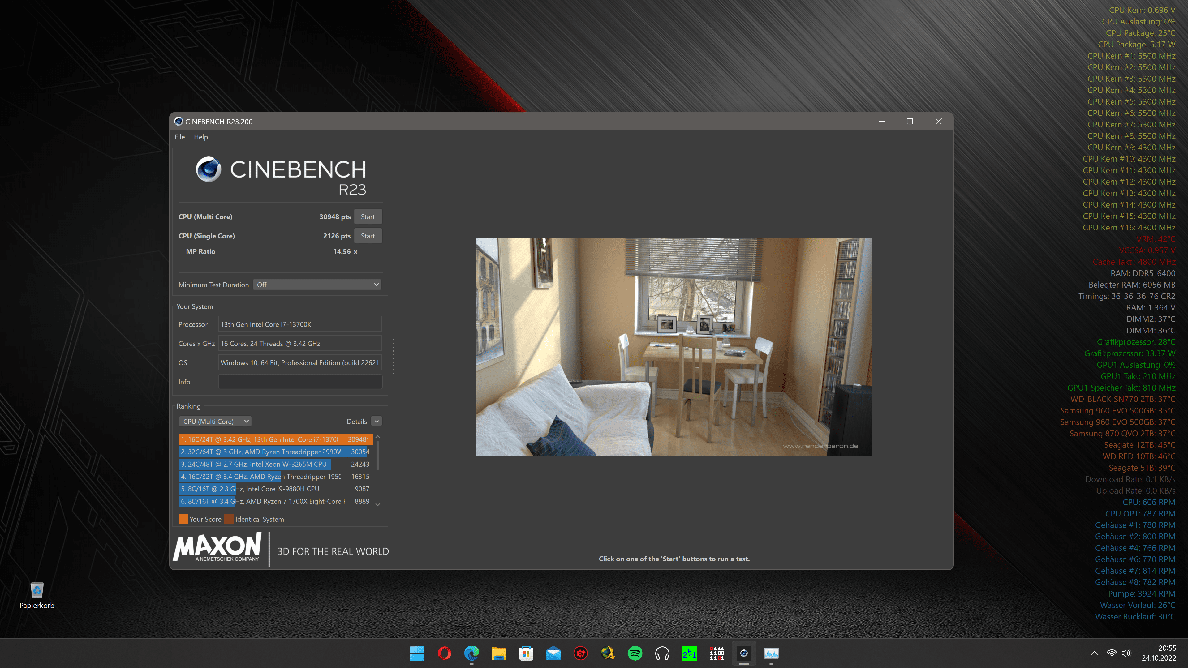Open Microsoft Store from the taskbar

click(526, 653)
